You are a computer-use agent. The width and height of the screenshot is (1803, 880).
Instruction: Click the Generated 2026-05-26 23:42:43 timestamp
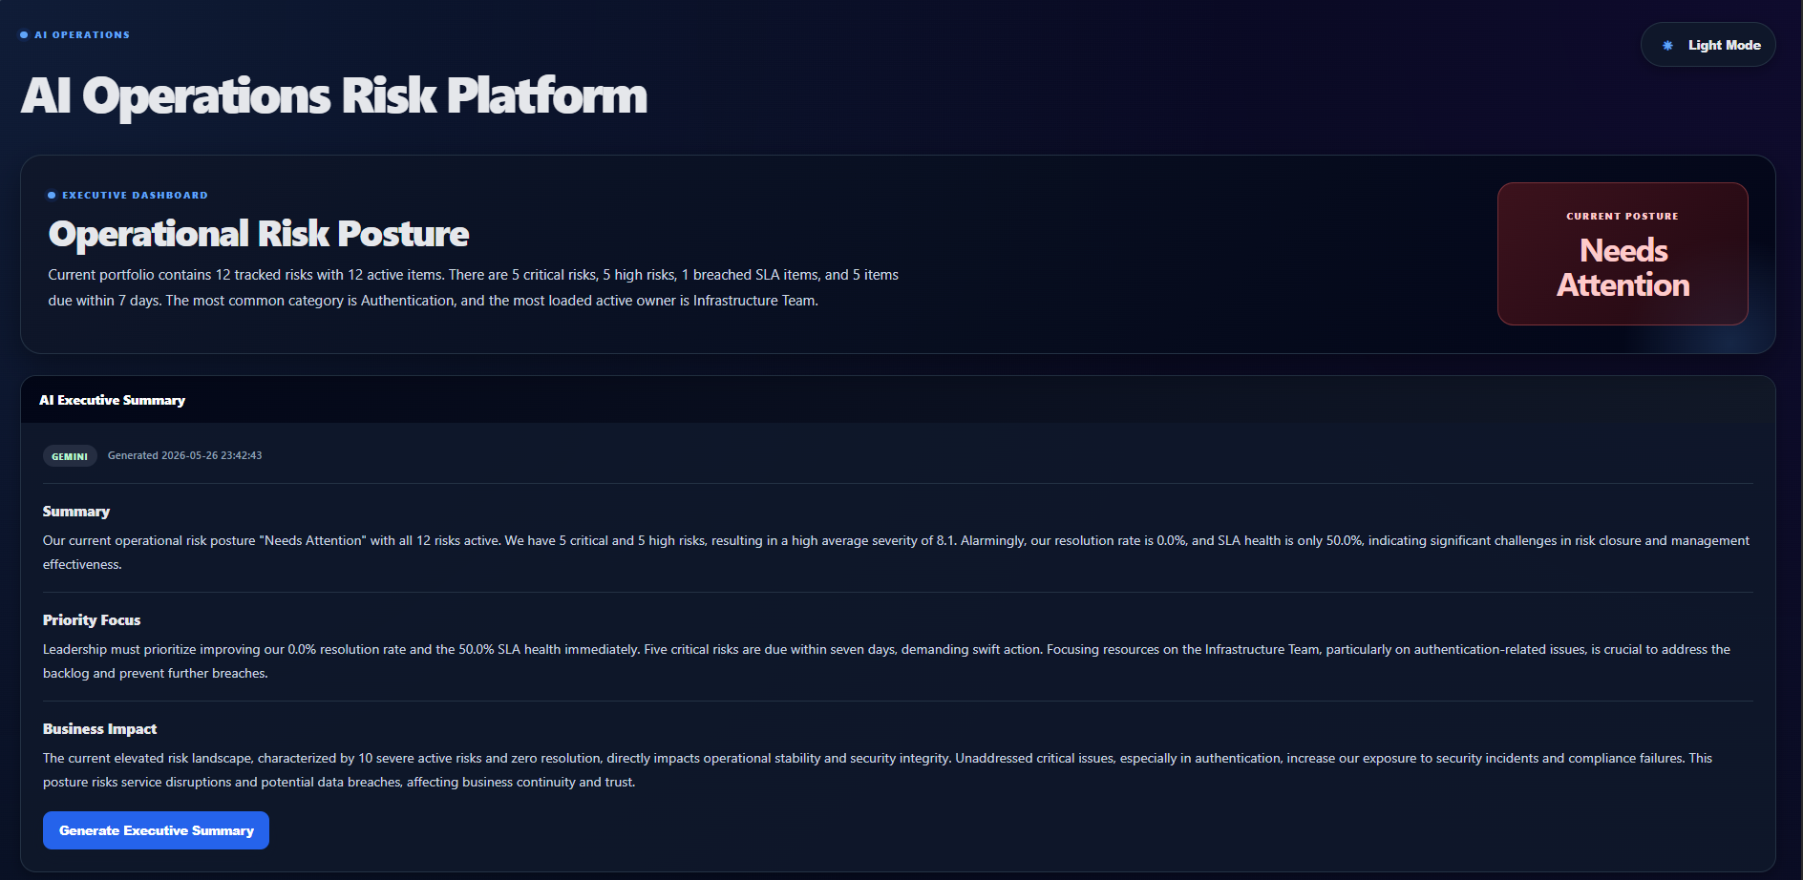tap(184, 455)
